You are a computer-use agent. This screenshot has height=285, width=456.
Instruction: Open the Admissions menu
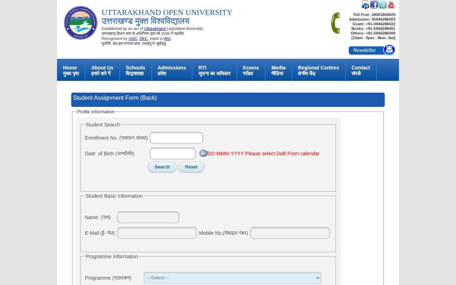pyautogui.click(x=172, y=70)
